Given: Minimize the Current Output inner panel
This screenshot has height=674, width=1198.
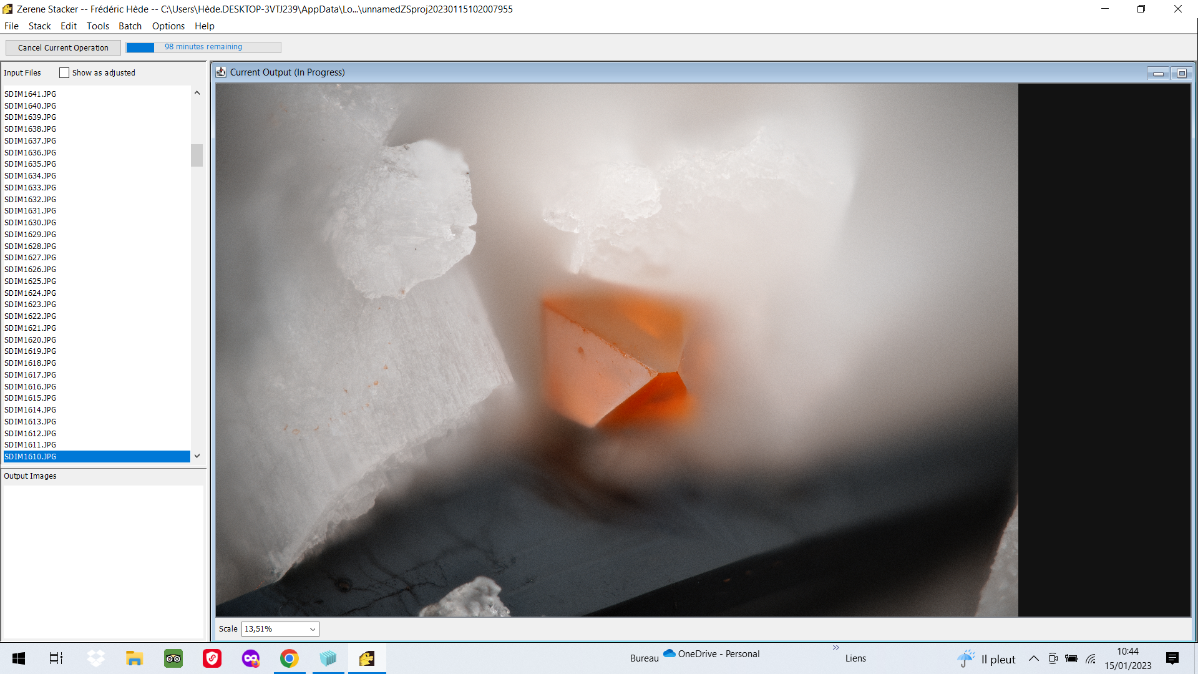Looking at the screenshot, I should pyautogui.click(x=1158, y=74).
